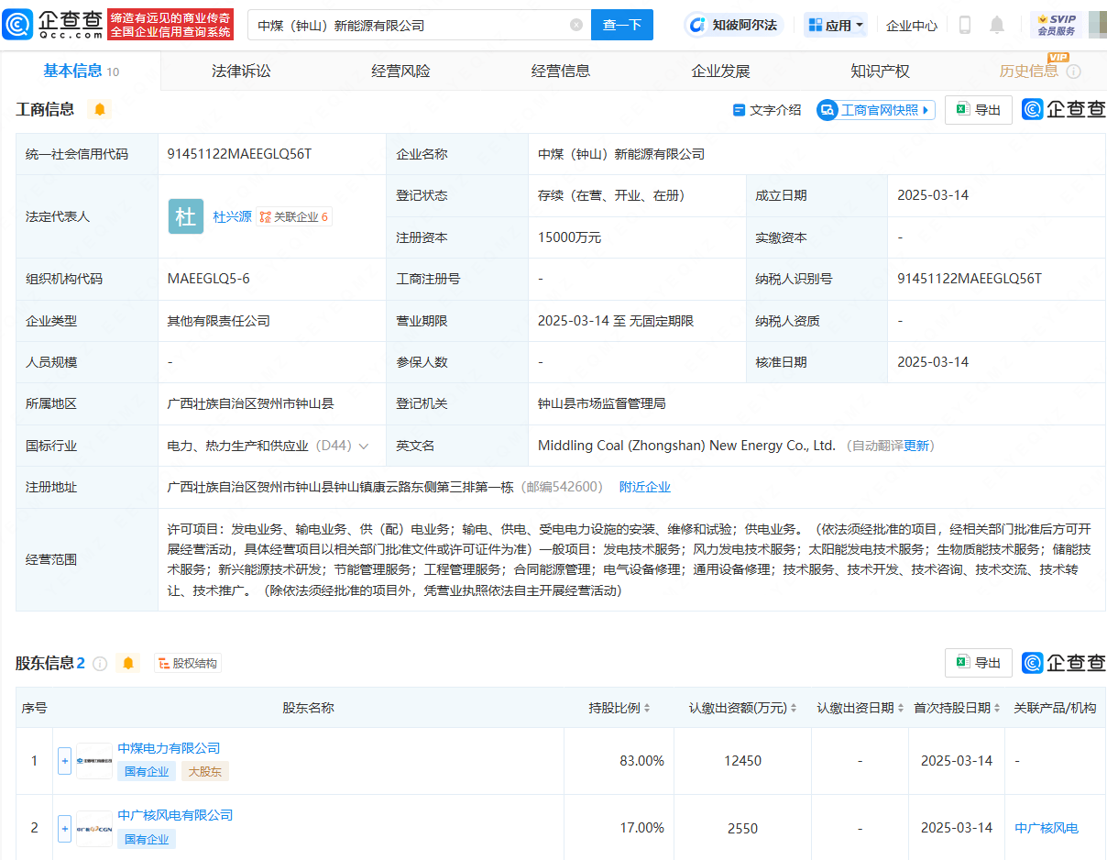This screenshot has width=1107, height=860.
Task: Select 成立日期 value 2025-03-14
Action: tap(933, 195)
